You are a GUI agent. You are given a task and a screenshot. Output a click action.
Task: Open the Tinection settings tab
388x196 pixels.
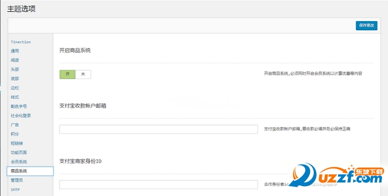click(21, 42)
